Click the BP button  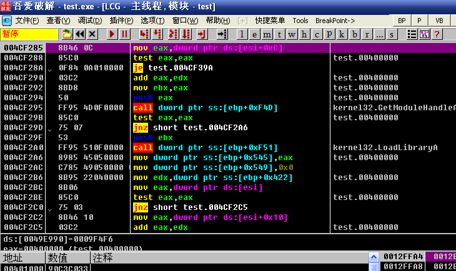pyautogui.click(x=402, y=21)
